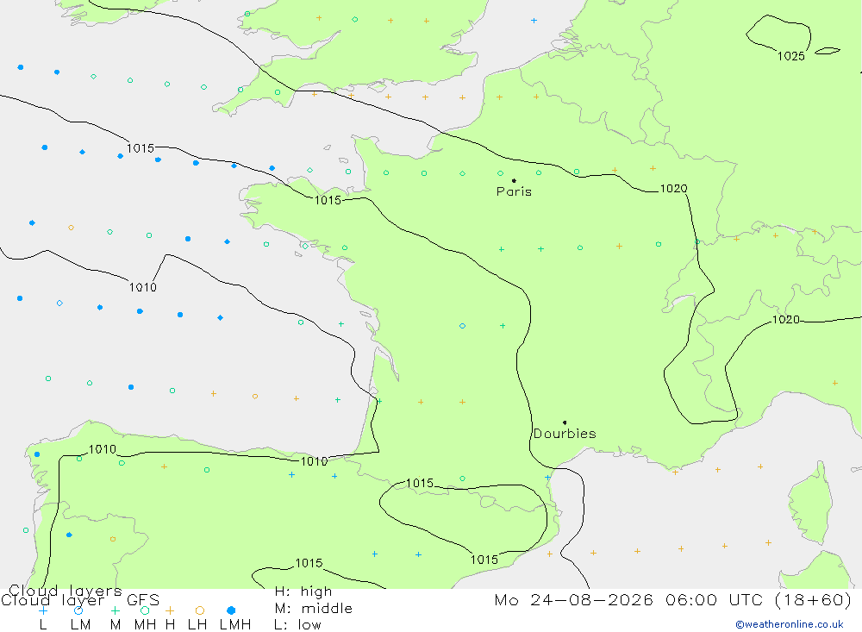862x632 pixels.
Task: Click the 1010 isobar label over the Atlantic
Action: pos(143,287)
